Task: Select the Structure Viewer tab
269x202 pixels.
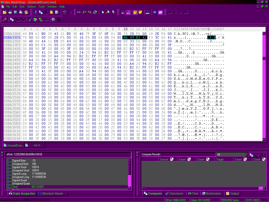Action: pyautogui.click(x=52, y=194)
